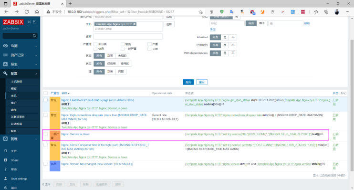Click the sidebar hide icon beside the collapse arrows
This screenshot has height=190, width=354.
pyautogui.click(x=35, y=22)
